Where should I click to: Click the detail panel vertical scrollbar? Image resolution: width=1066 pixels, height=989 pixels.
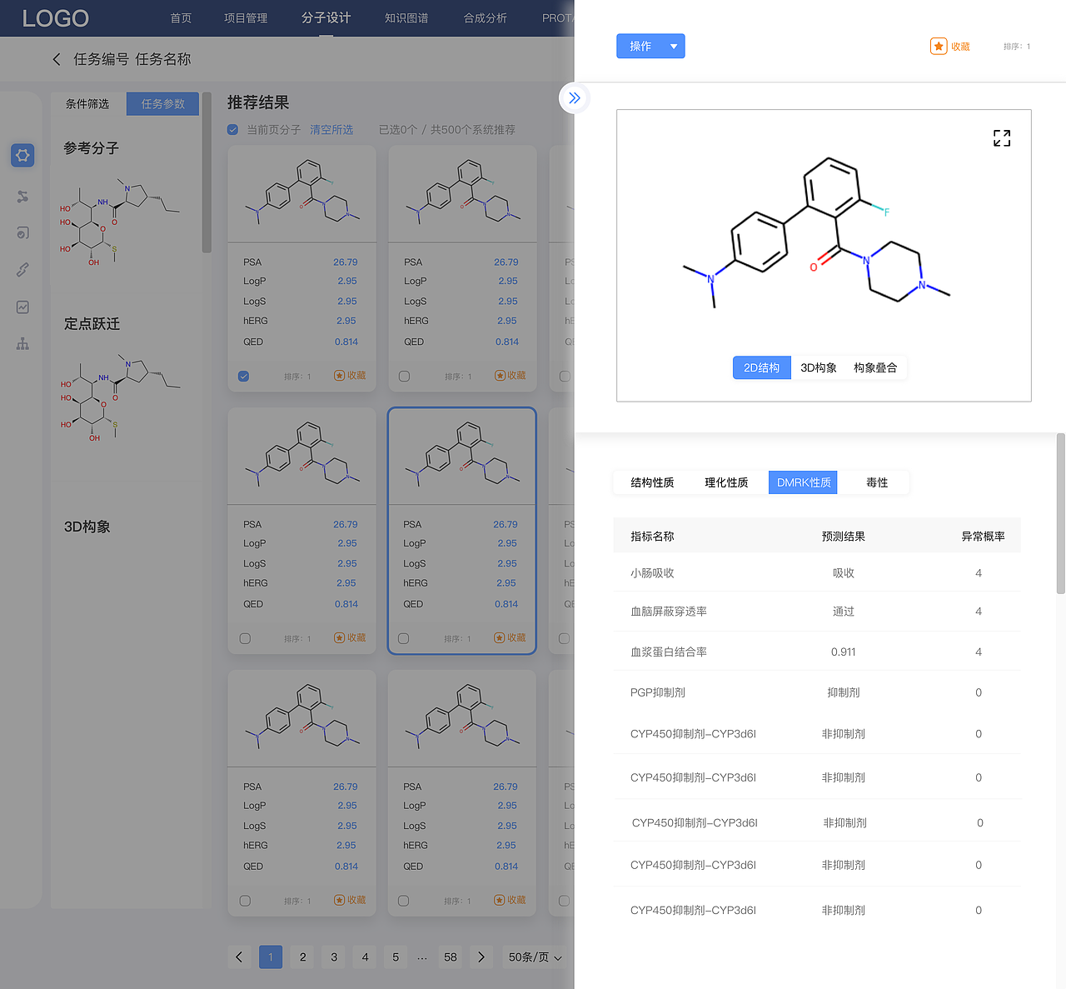click(x=1061, y=513)
